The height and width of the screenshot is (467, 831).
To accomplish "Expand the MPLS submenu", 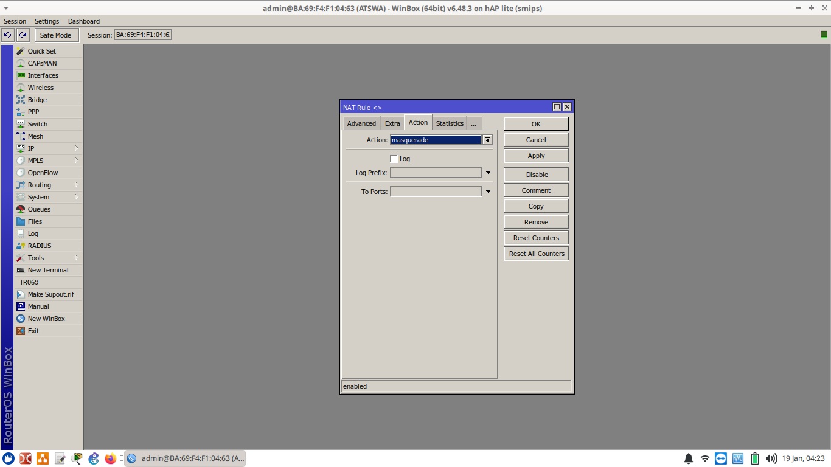I will [76, 160].
